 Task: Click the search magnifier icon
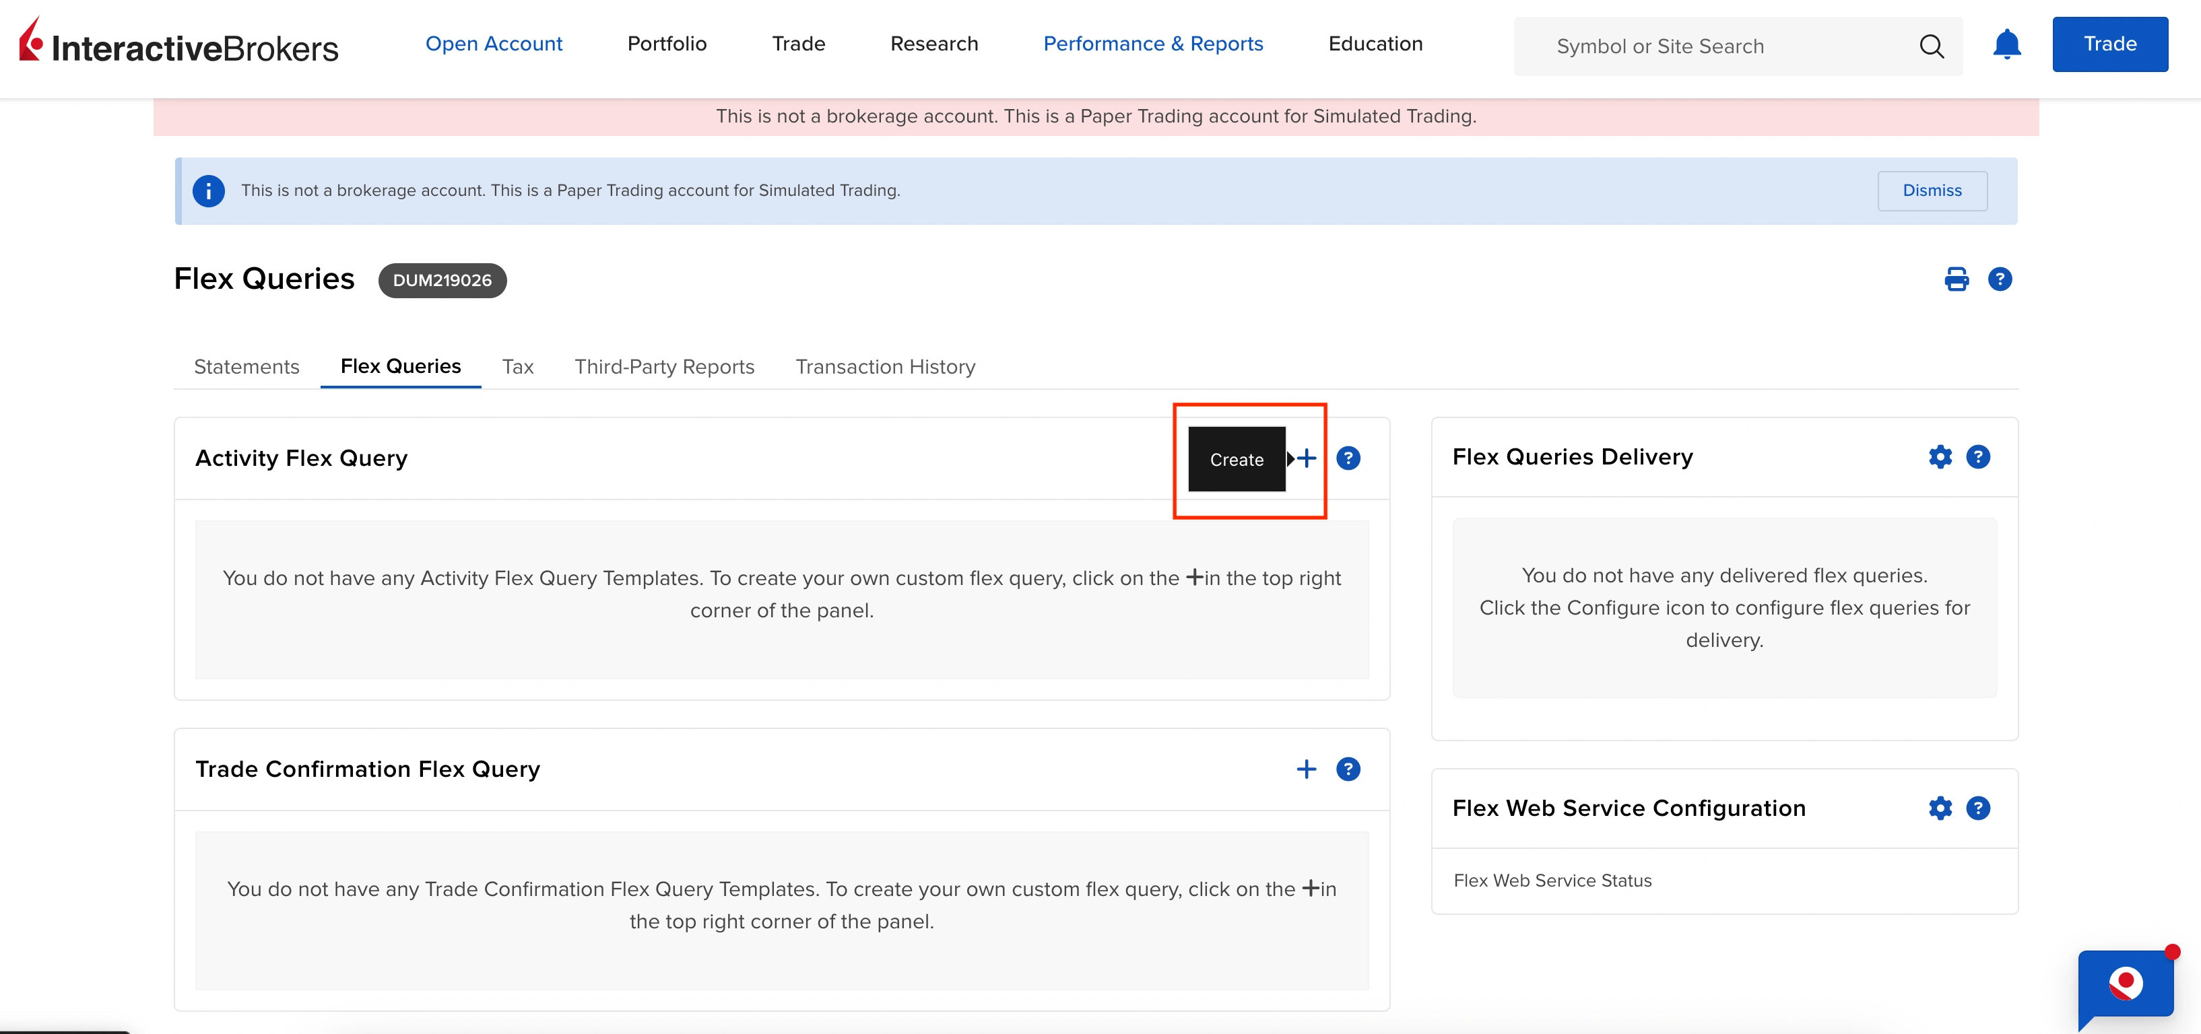(1931, 46)
